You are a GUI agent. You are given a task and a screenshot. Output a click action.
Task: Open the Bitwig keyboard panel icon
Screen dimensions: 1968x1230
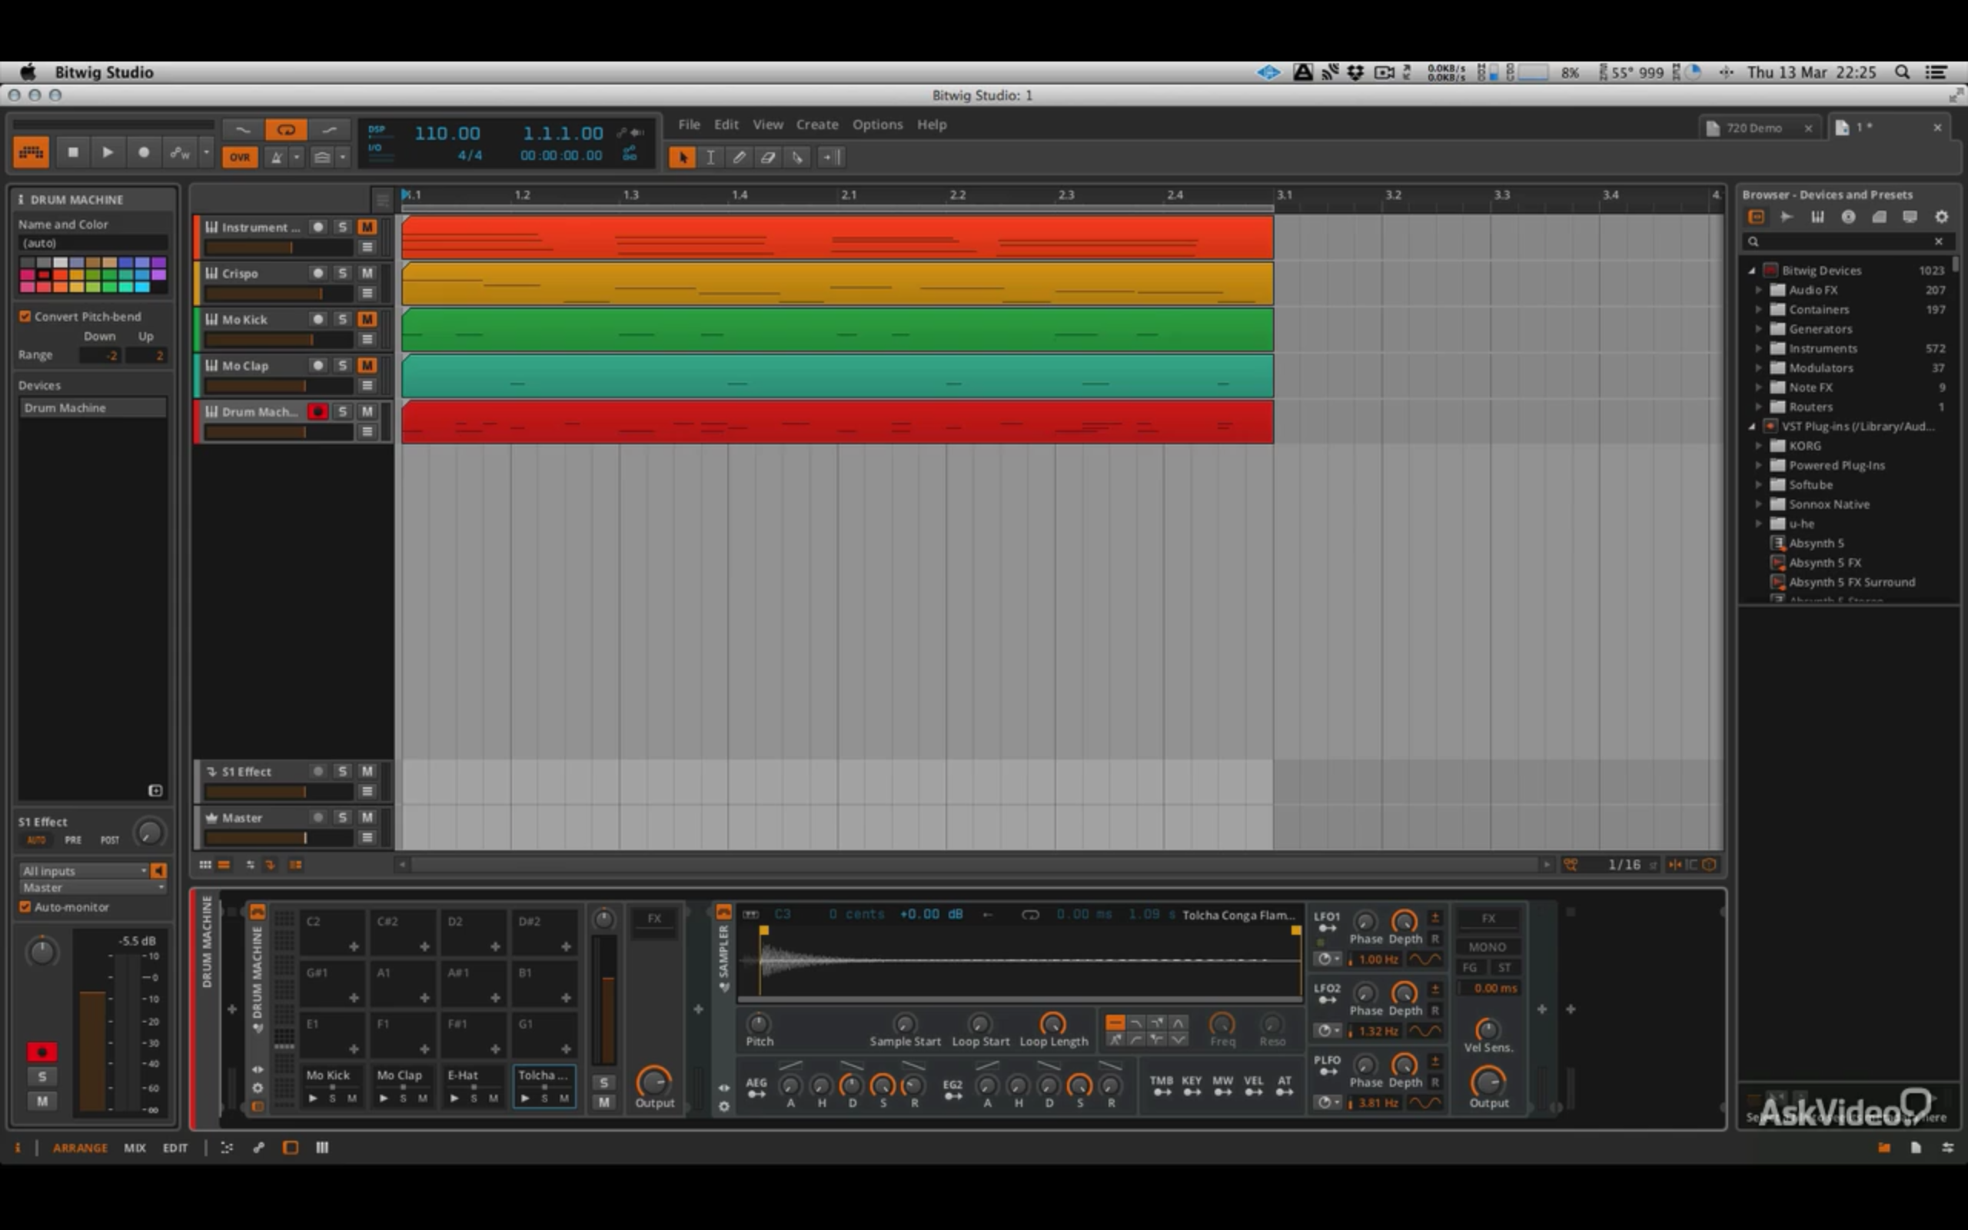coord(31,152)
